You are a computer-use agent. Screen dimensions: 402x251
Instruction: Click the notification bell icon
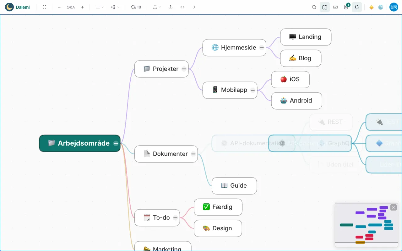coord(357,7)
